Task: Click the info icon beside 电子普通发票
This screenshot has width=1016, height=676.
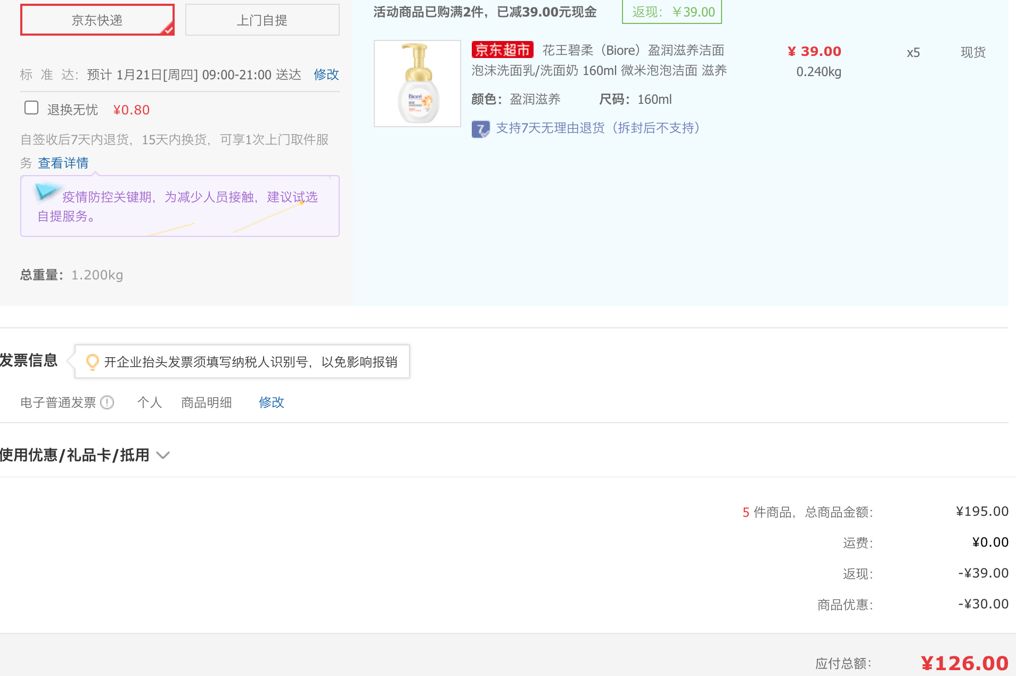Action: click(x=107, y=402)
